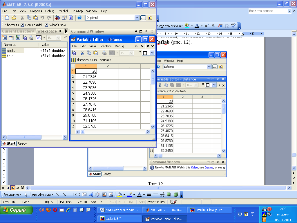Viewport: 297px width, 223px height.
Task: Click the Undo arrow in MATLAB main toolbar
Action: [42, 18]
